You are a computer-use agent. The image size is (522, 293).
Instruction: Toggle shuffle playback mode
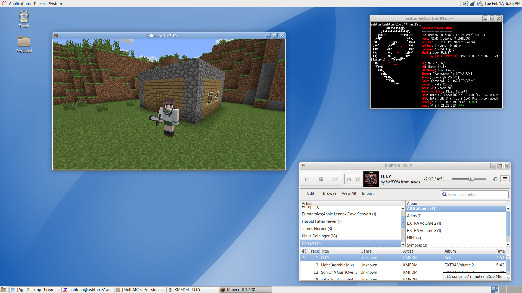pos(358,179)
